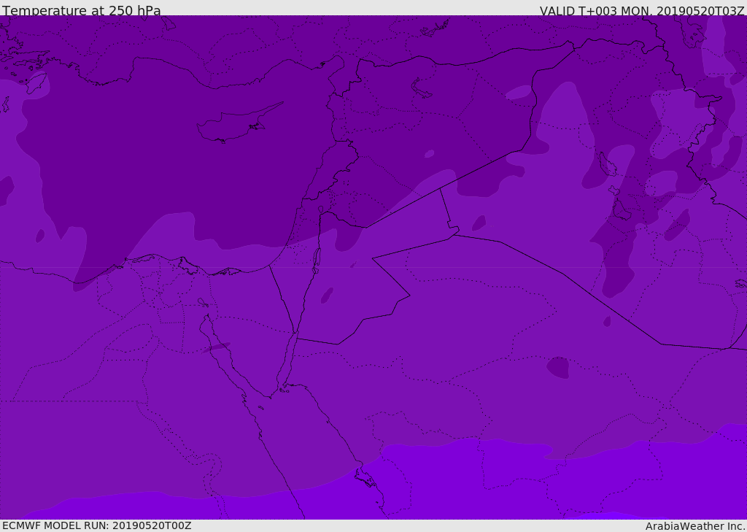The height and width of the screenshot is (532, 747).
Task: Select the island of Rhodes outline
Action: tap(36, 82)
